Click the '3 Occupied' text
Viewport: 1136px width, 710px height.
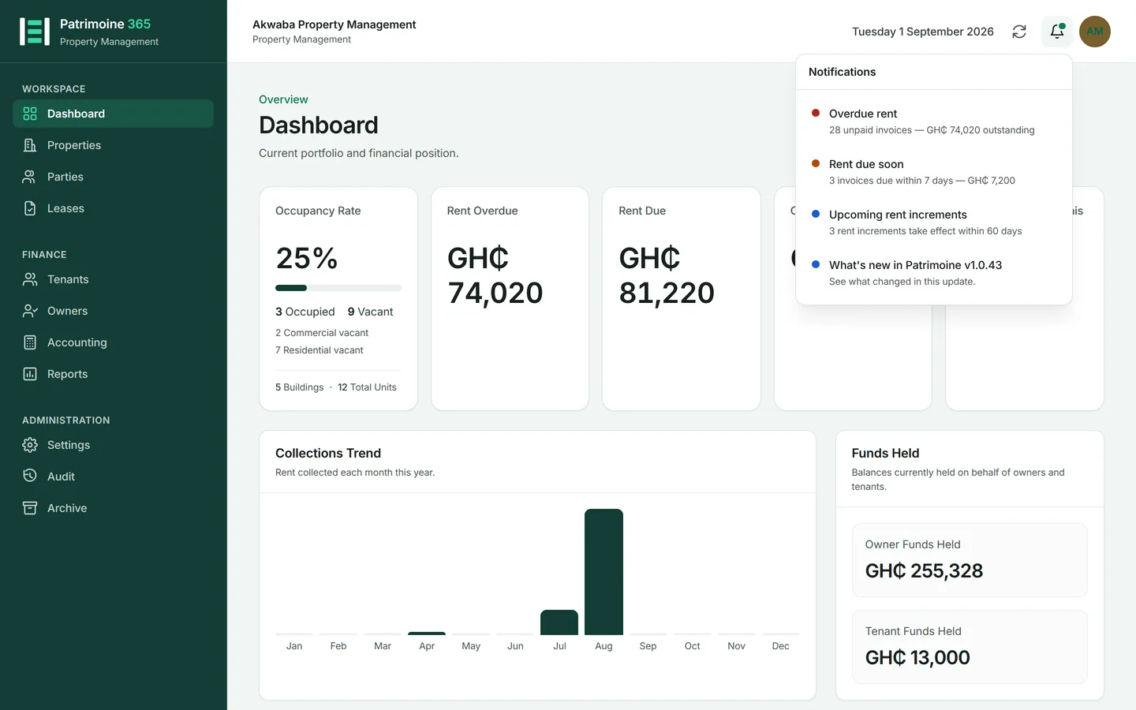pyautogui.click(x=305, y=312)
